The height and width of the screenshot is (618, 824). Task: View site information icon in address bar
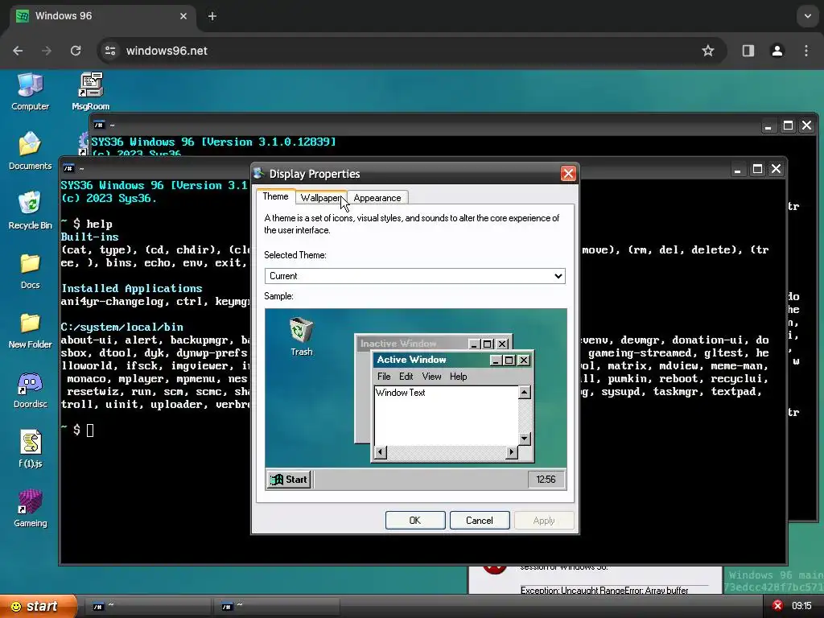(110, 51)
